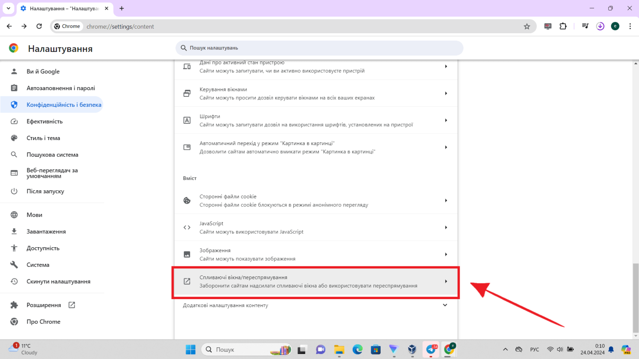Open the Chrome extensions puzzle icon
This screenshot has width=639, height=359.
coord(563,26)
